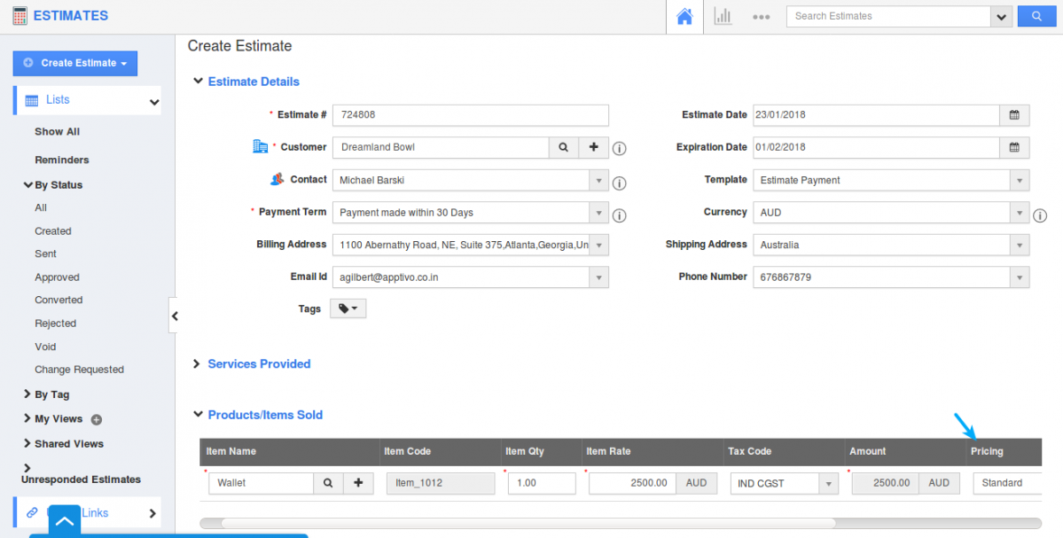Screen dimensions: 1063x538
Task: Filter estimates by Converted status
Action: click(x=59, y=300)
